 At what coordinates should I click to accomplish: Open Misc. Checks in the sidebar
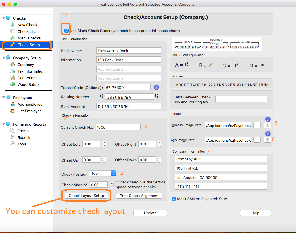29,38
